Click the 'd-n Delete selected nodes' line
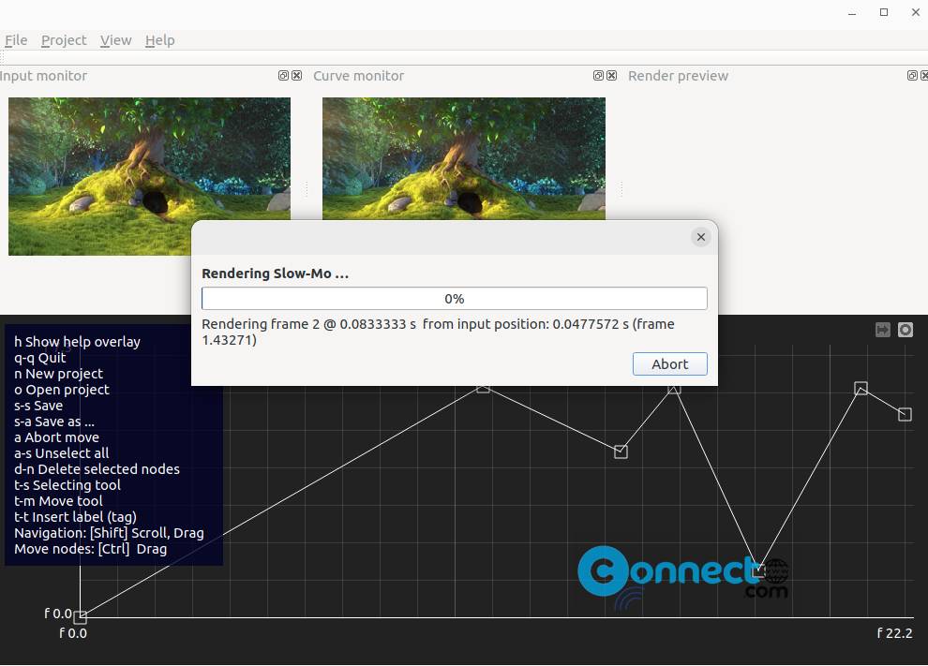The image size is (928, 666). coord(97,469)
